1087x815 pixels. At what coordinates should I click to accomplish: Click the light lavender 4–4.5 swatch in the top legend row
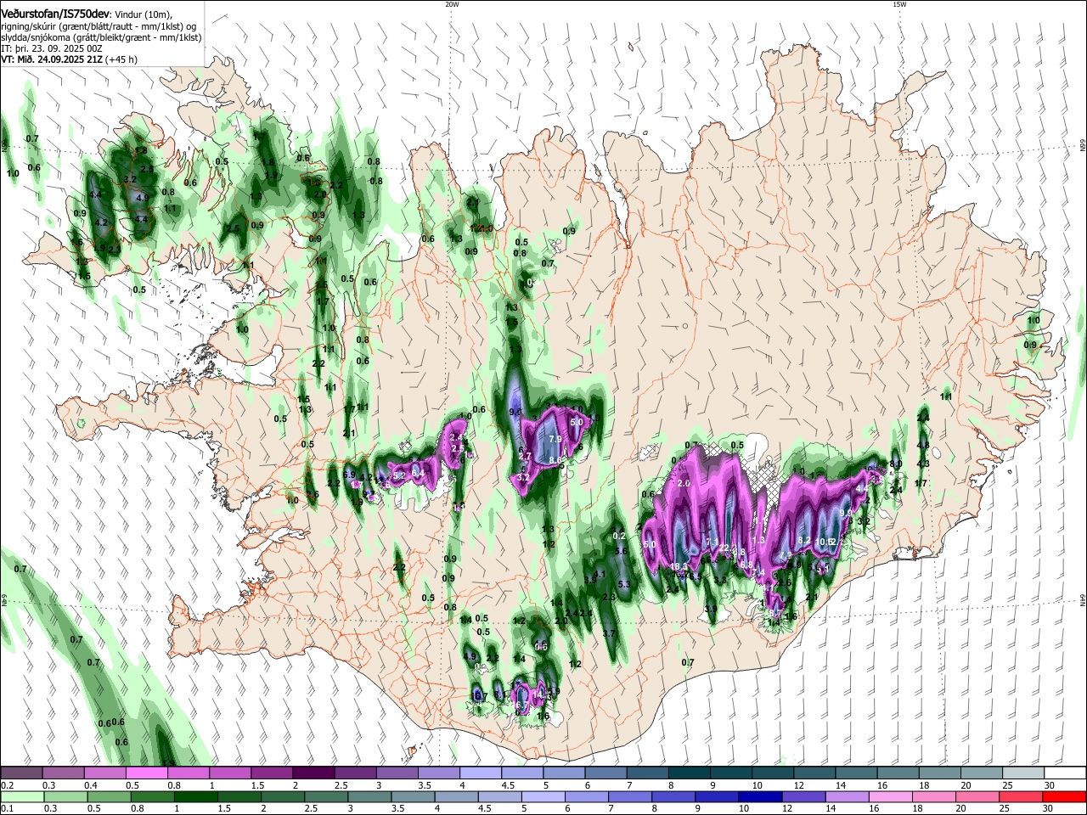pyautogui.click(x=479, y=773)
